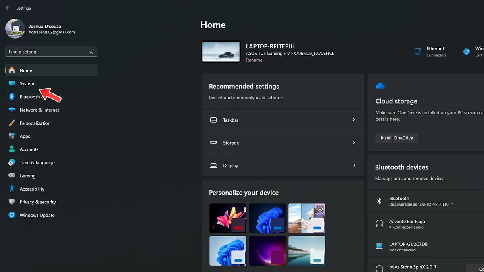This screenshot has height=272, width=484.
Task: Open Accessibility settings label
Action: (32, 189)
